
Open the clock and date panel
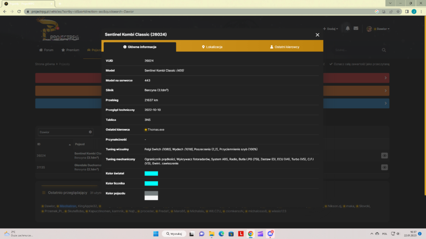[x=411, y=234]
